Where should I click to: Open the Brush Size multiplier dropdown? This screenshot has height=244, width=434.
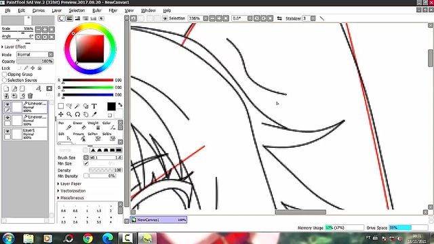(86, 157)
